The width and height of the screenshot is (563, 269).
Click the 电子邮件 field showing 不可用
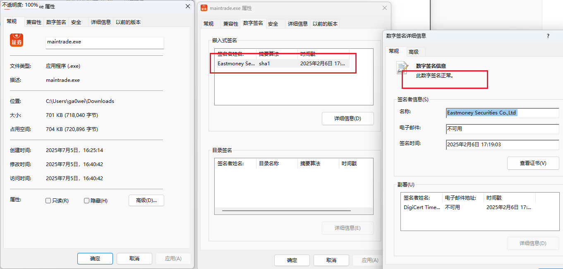503,129
